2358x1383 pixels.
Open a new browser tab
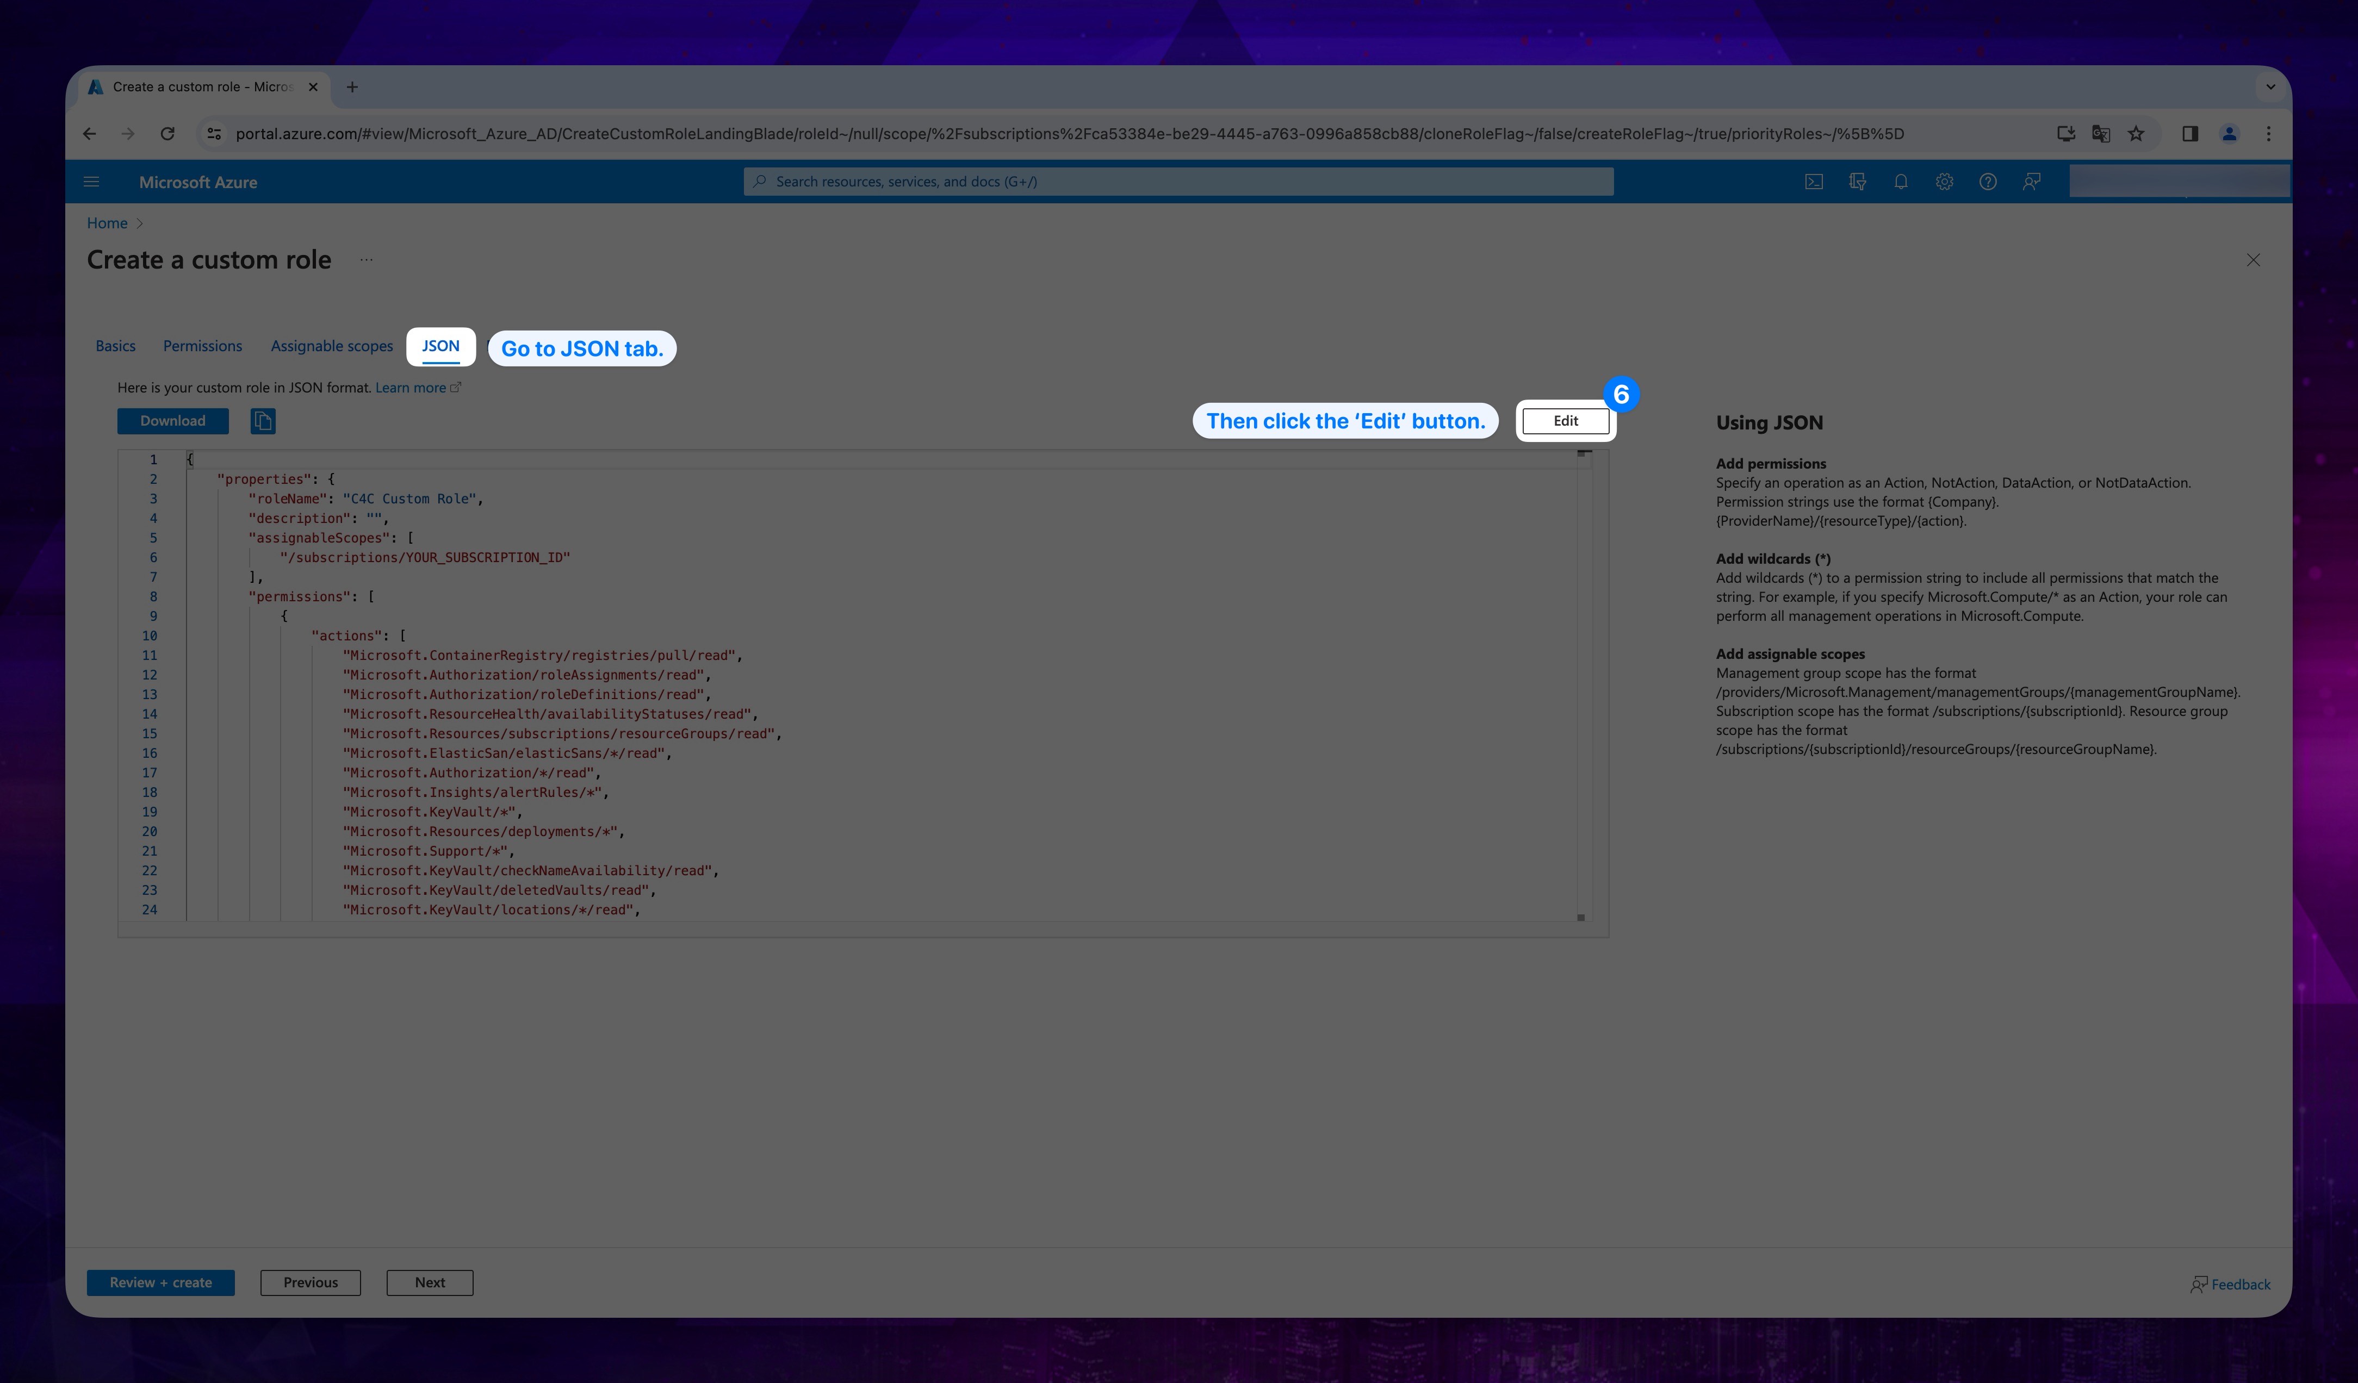pos(352,87)
